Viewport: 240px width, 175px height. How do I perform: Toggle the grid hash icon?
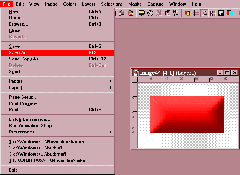click(196, 13)
